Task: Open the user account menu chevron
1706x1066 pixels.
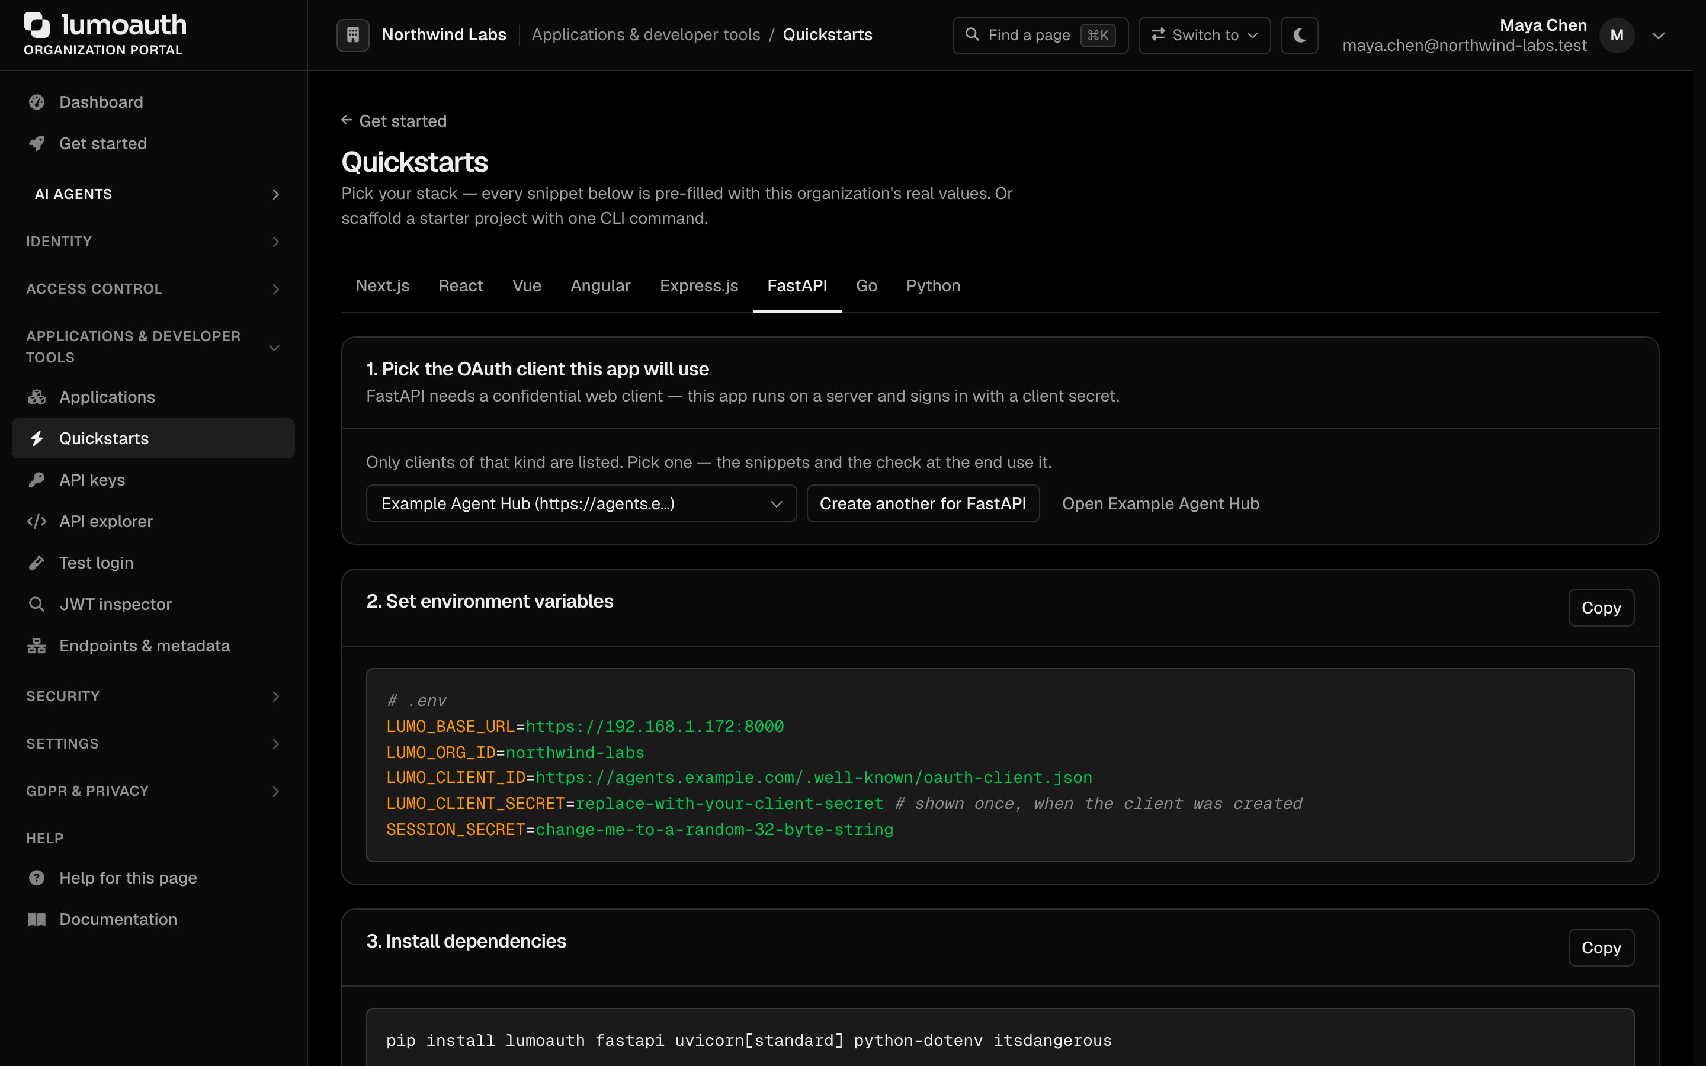Action: click(1659, 36)
